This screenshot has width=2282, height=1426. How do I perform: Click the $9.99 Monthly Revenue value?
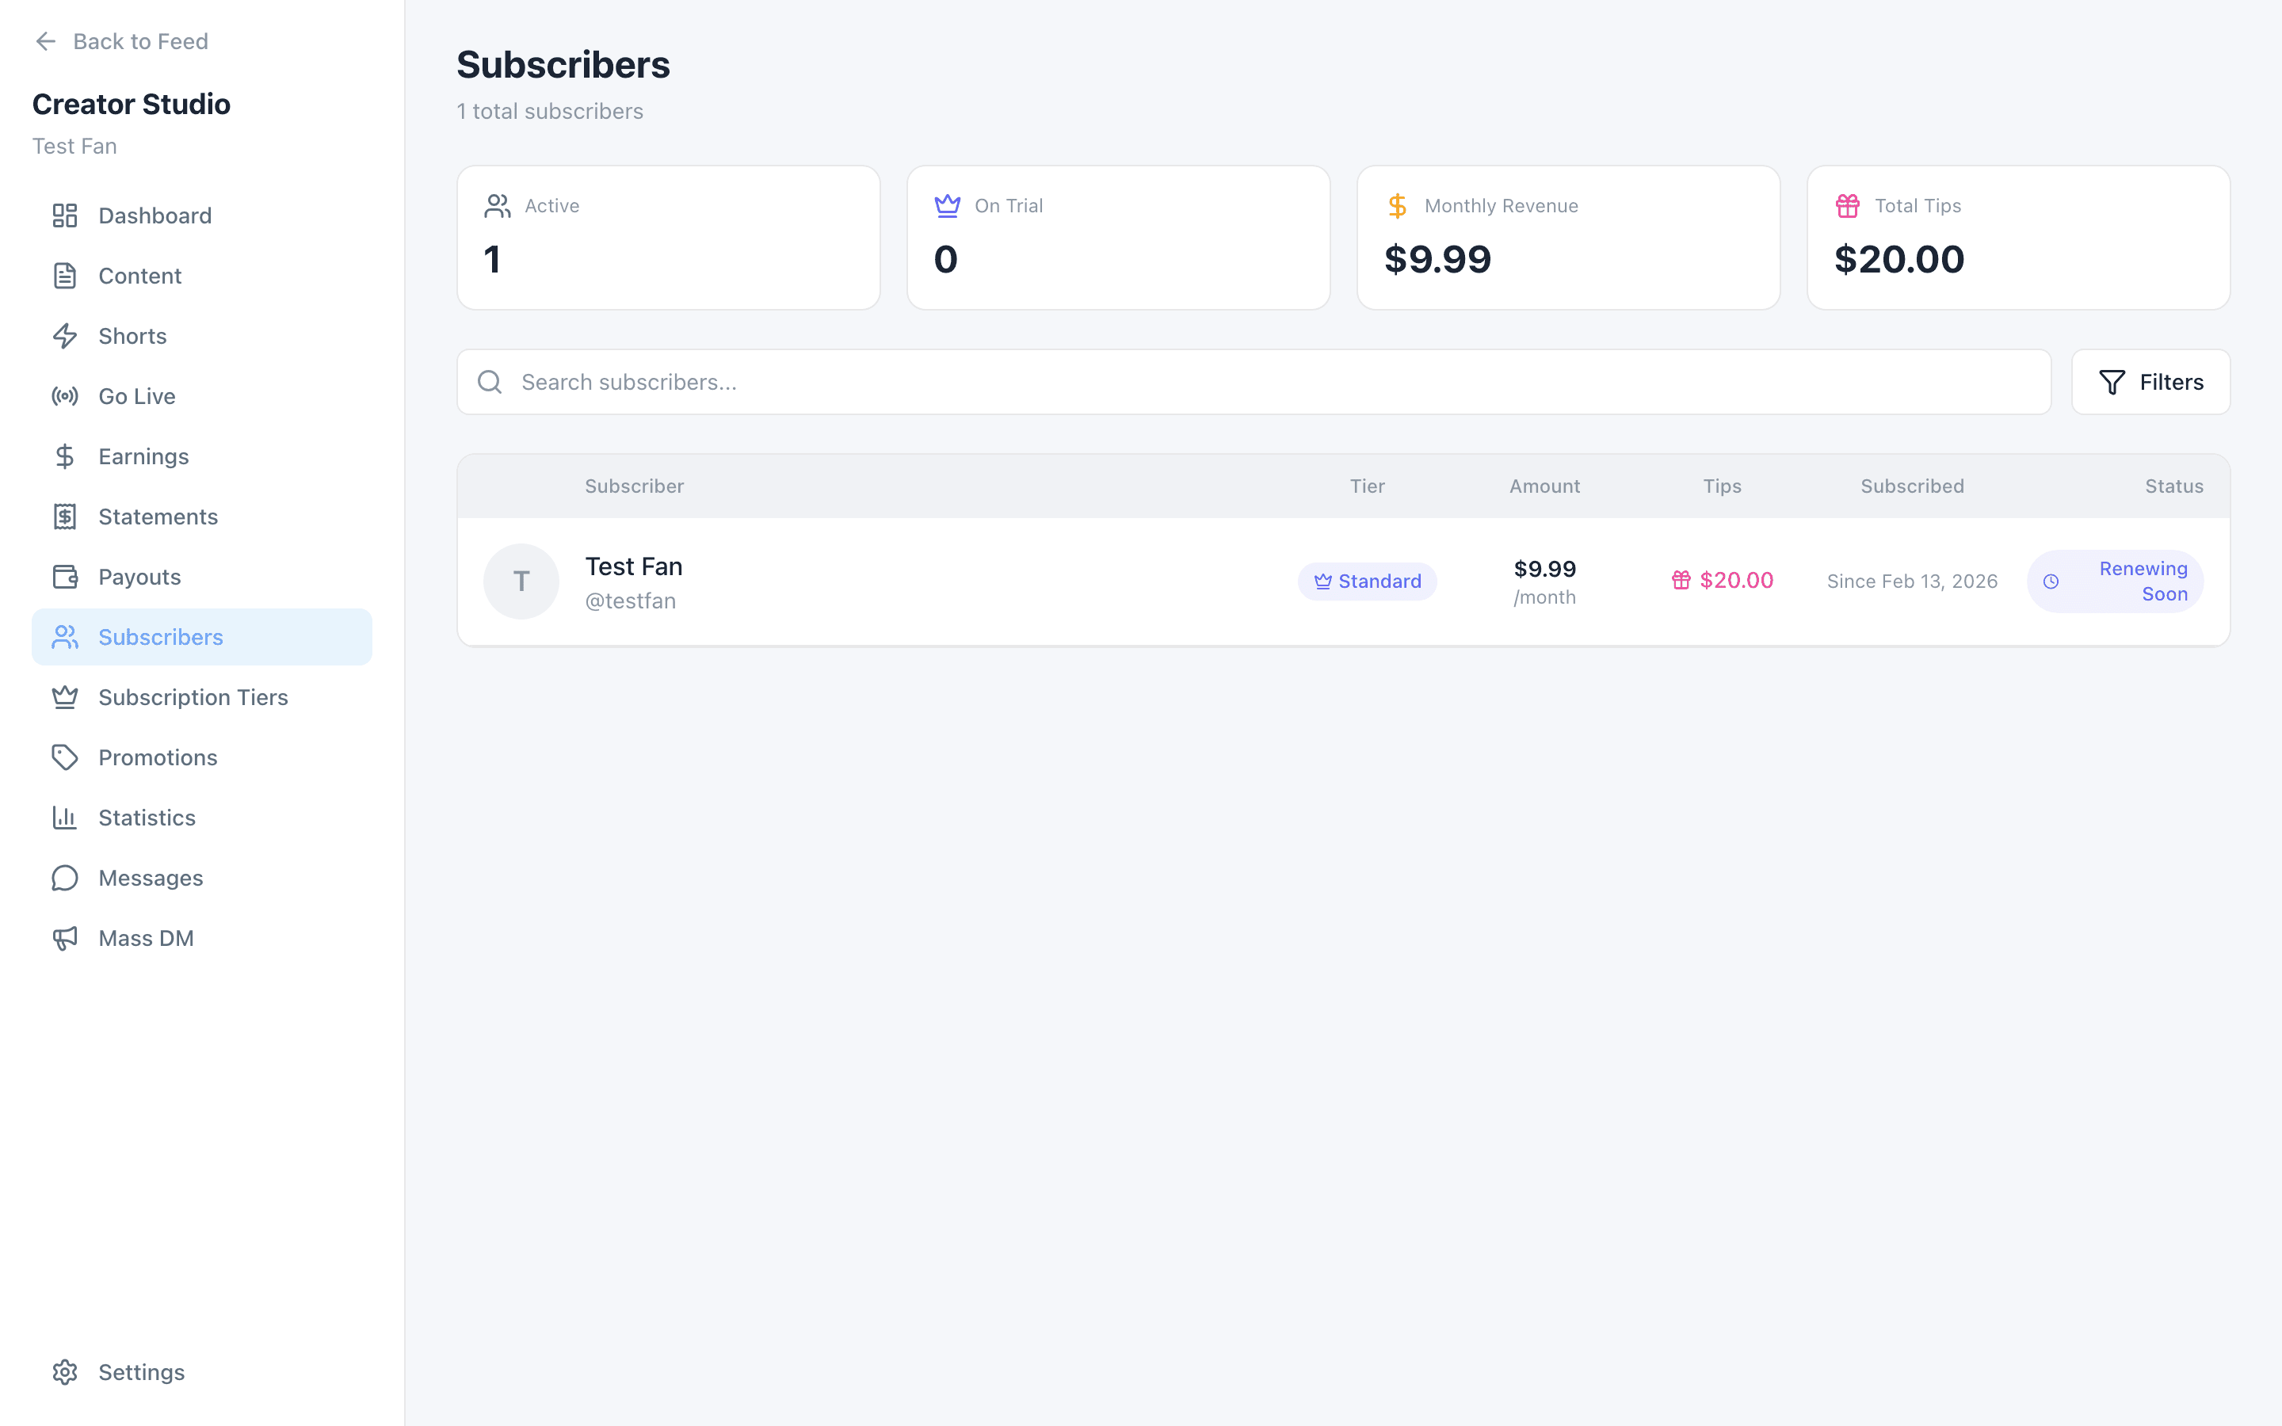point(1438,259)
